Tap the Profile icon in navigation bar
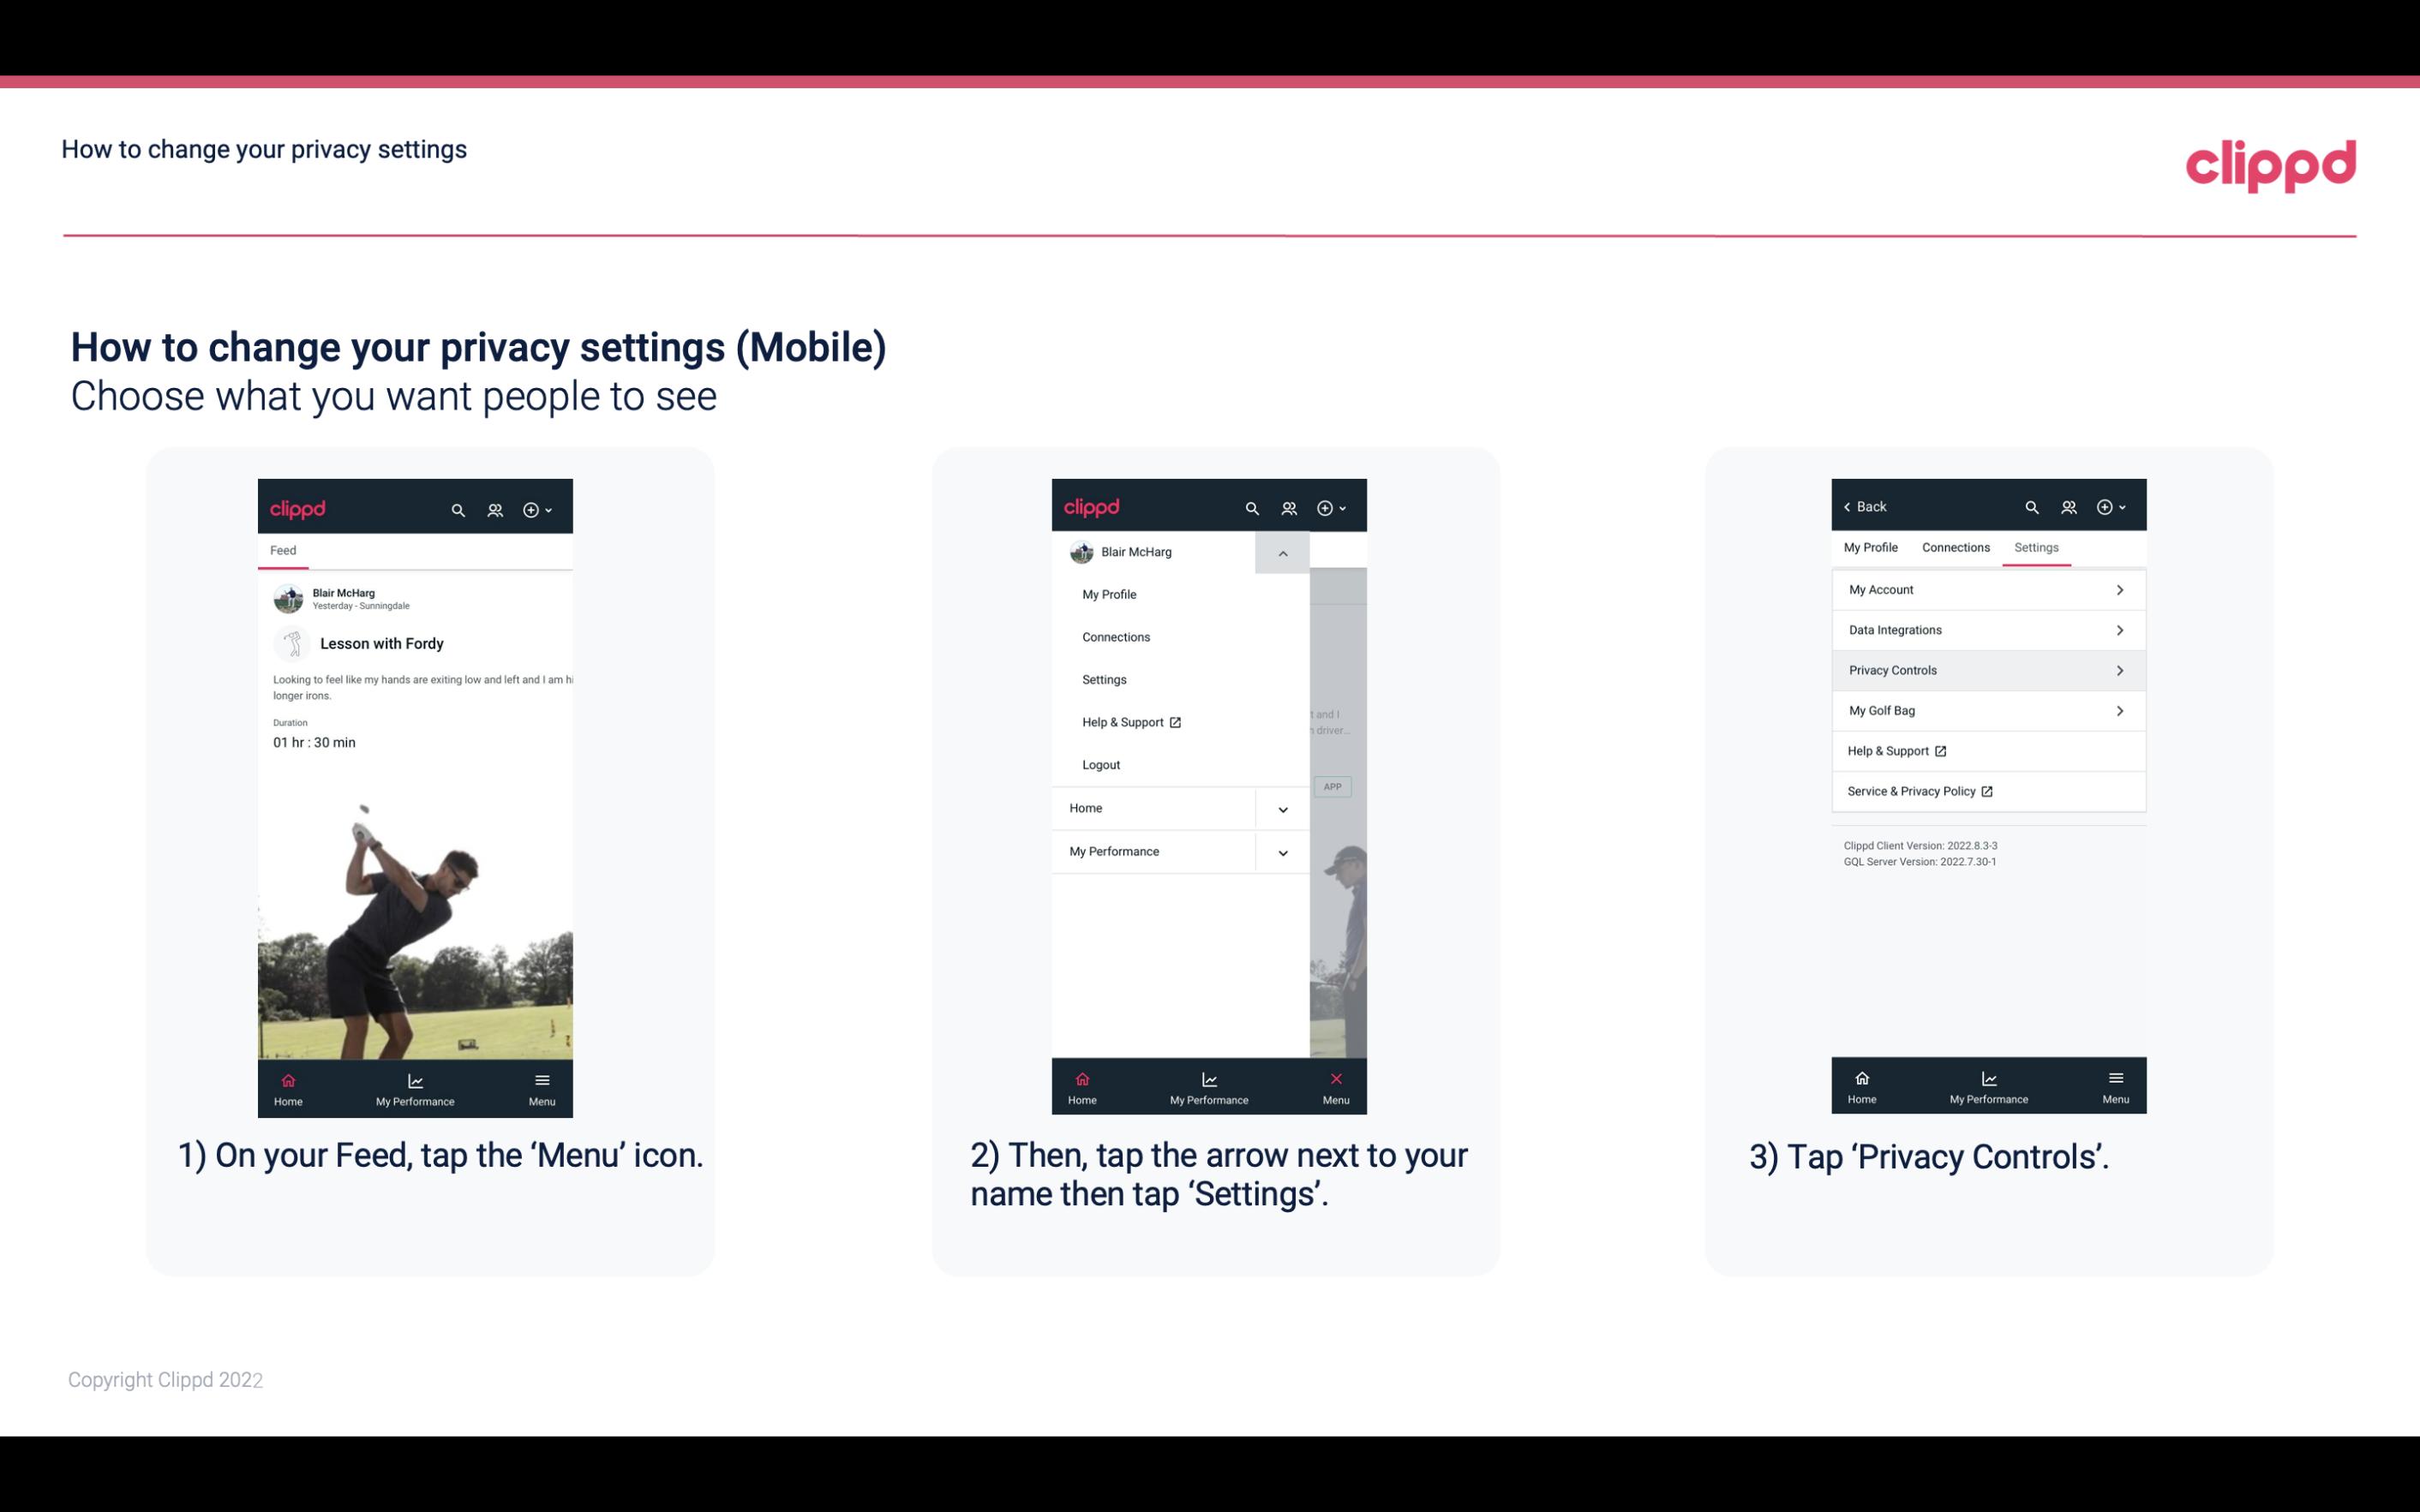This screenshot has width=2420, height=1512. coord(494,507)
